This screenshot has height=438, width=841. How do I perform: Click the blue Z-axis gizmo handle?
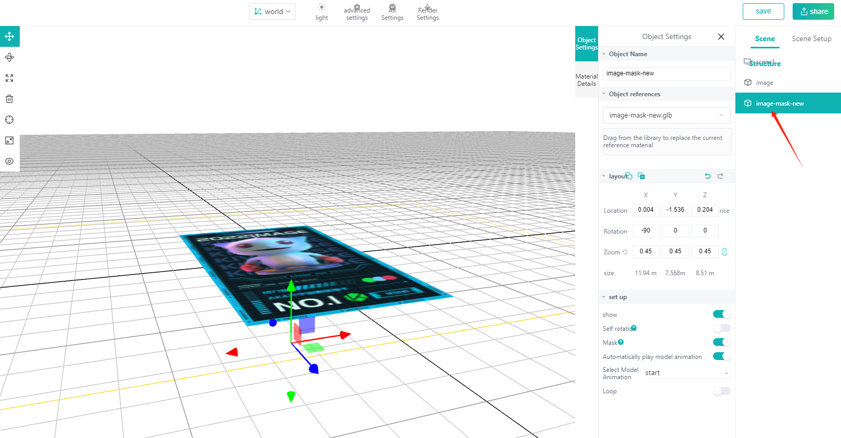(x=314, y=369)
